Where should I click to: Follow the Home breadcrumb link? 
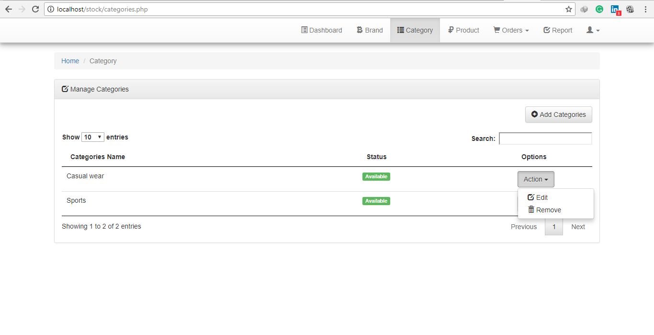coord(70,61)
